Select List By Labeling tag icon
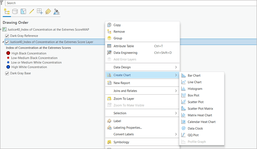This screenshot has width=257, height=149. tap(48, 12)
